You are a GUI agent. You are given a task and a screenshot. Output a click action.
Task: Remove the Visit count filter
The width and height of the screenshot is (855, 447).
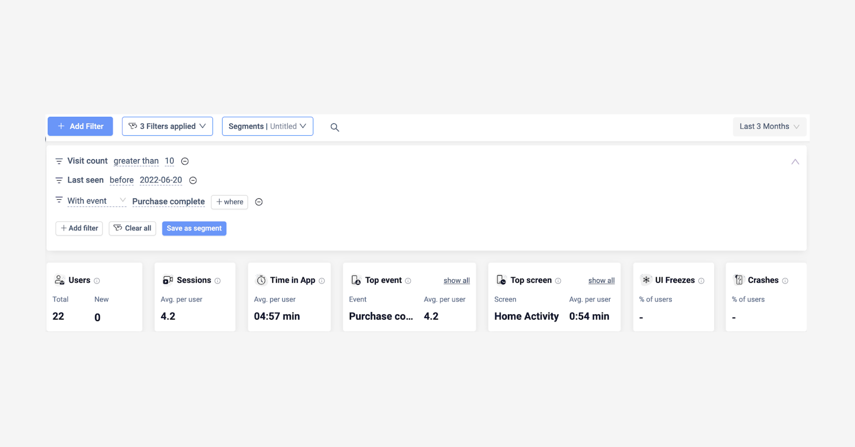tap(185, 161)
